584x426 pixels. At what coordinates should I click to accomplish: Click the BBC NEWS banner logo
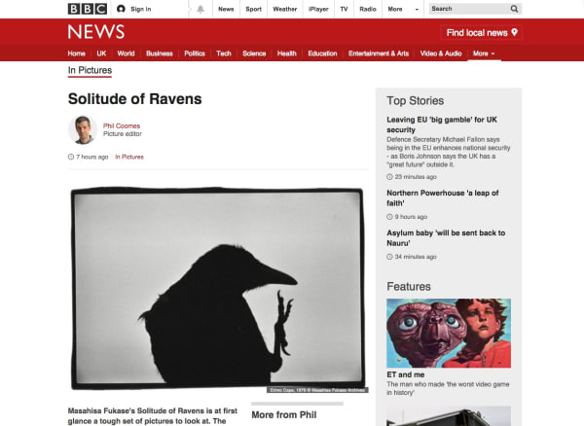point(96,32)
